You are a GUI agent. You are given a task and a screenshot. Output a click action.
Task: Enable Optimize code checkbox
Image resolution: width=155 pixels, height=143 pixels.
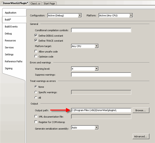point(36,56)
